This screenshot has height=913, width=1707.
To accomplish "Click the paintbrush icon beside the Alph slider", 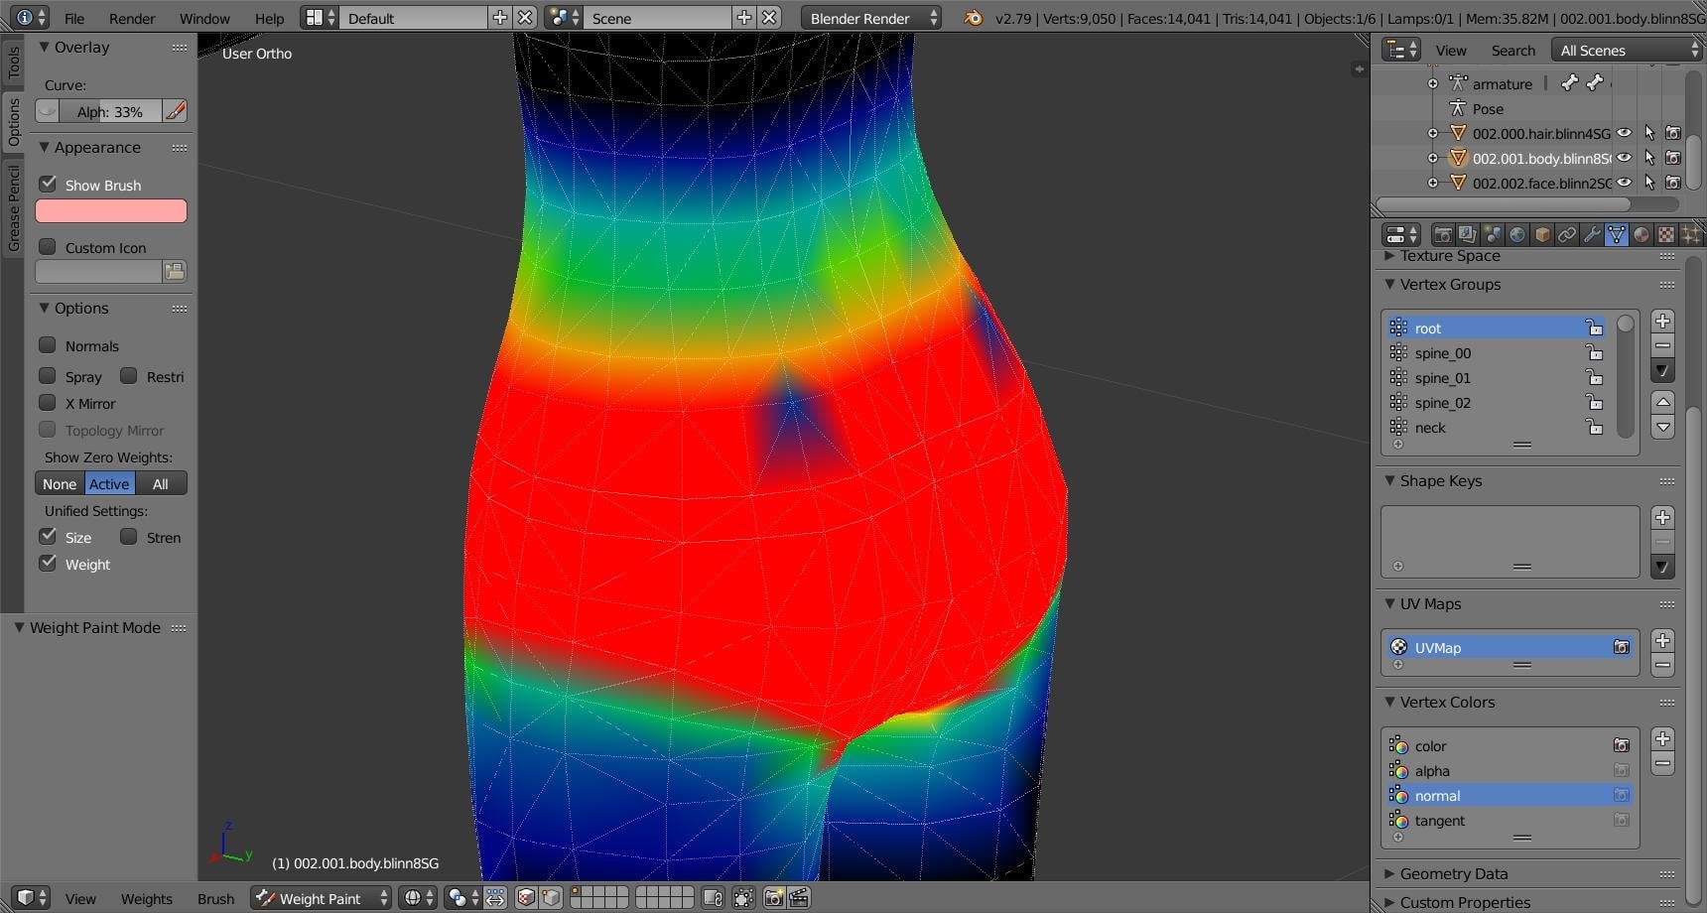I will pyautogui.click(x=175, y=111).
